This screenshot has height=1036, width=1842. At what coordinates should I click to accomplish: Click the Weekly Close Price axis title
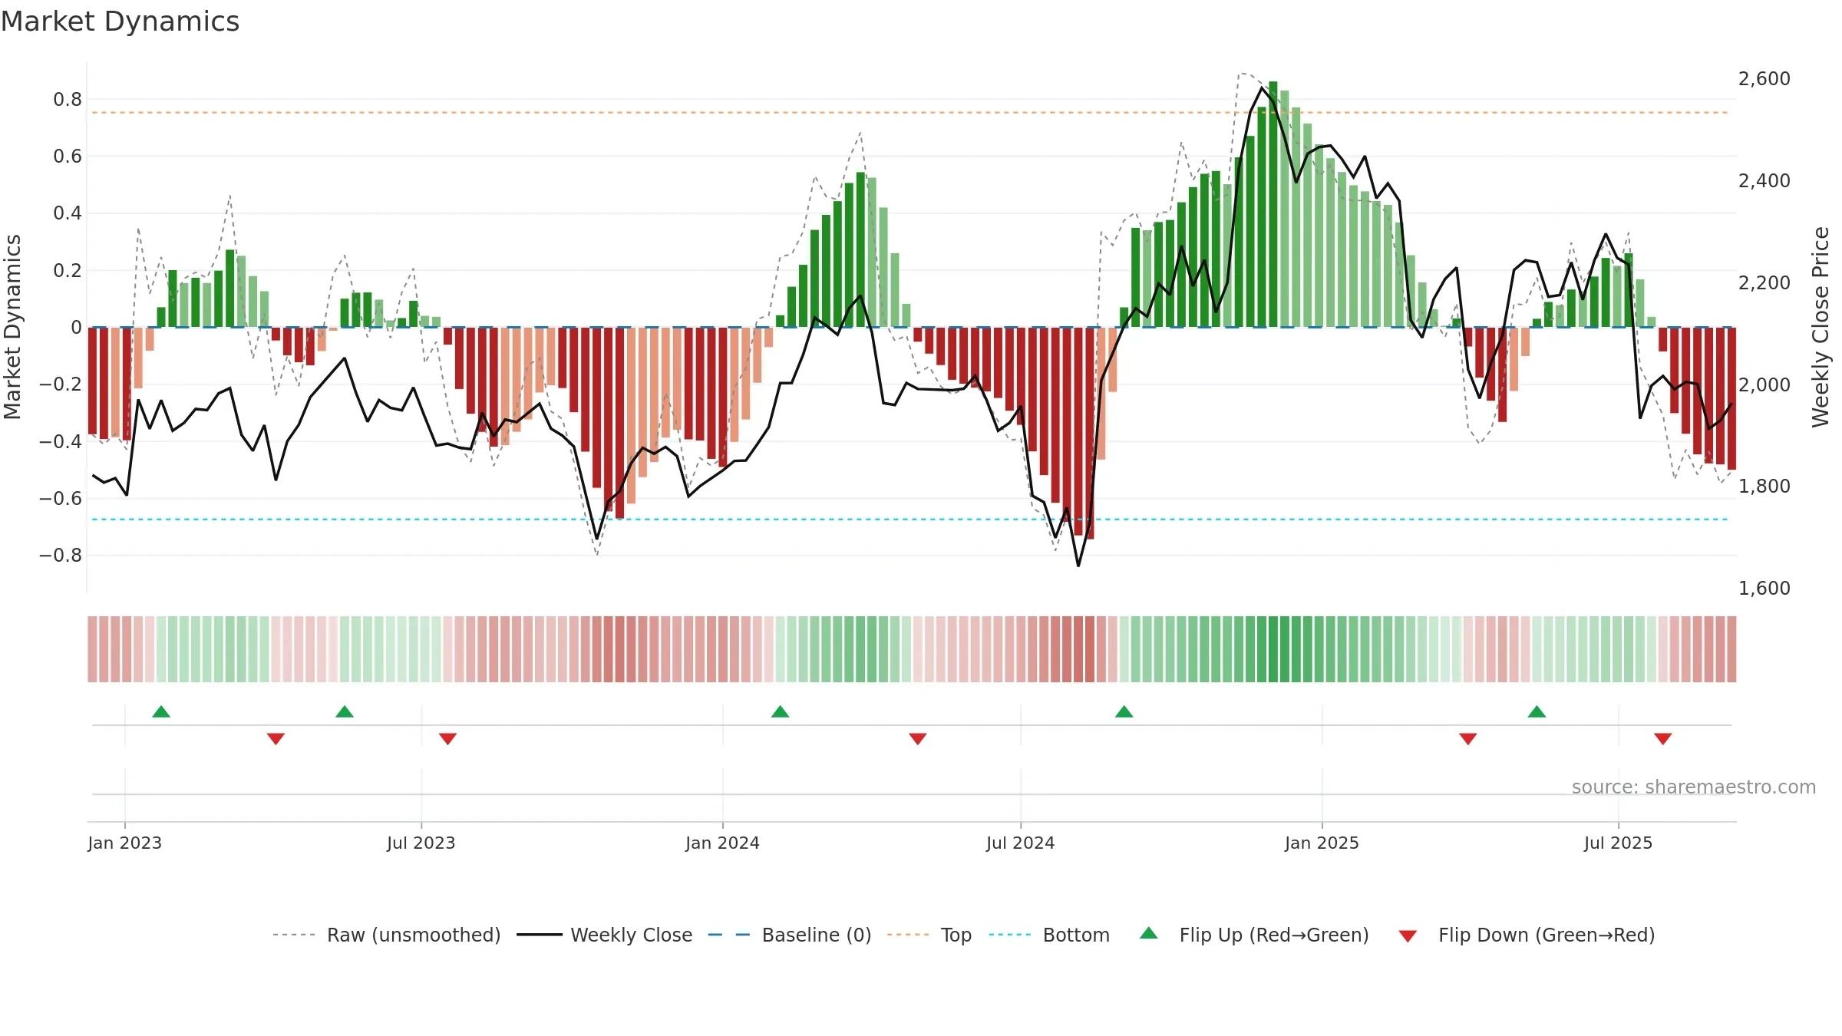[x=1821, y=327]
